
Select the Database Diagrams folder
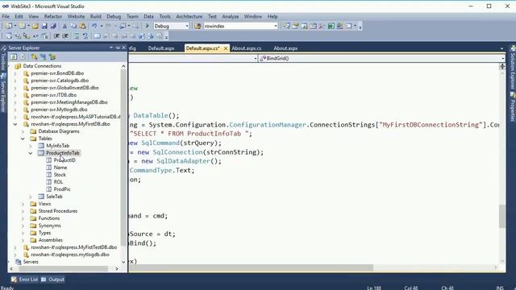pos(59,131)
